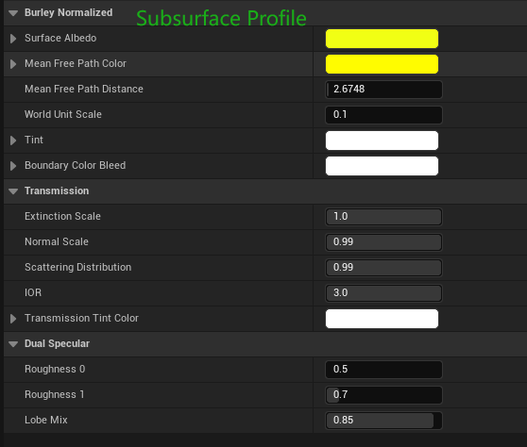Collapse the Burley Normalized section

[13, 13]
